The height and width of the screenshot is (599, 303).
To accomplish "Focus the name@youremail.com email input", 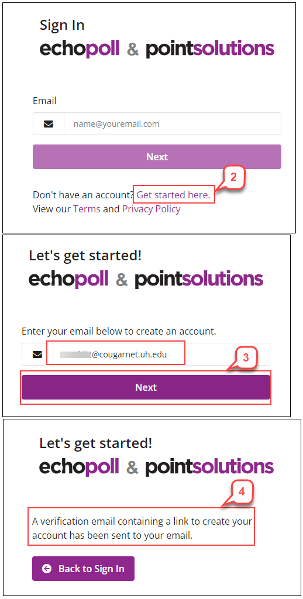I will [173, 124].
